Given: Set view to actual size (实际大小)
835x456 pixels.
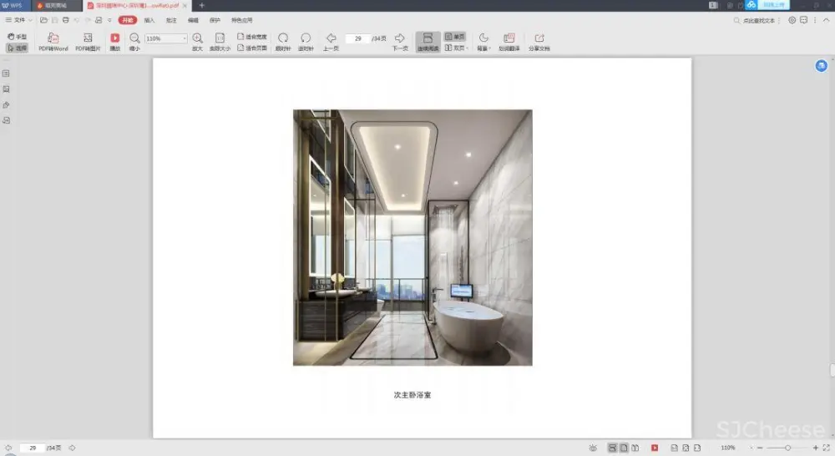Looking at the screenshot, I should [x=220, y=42].
